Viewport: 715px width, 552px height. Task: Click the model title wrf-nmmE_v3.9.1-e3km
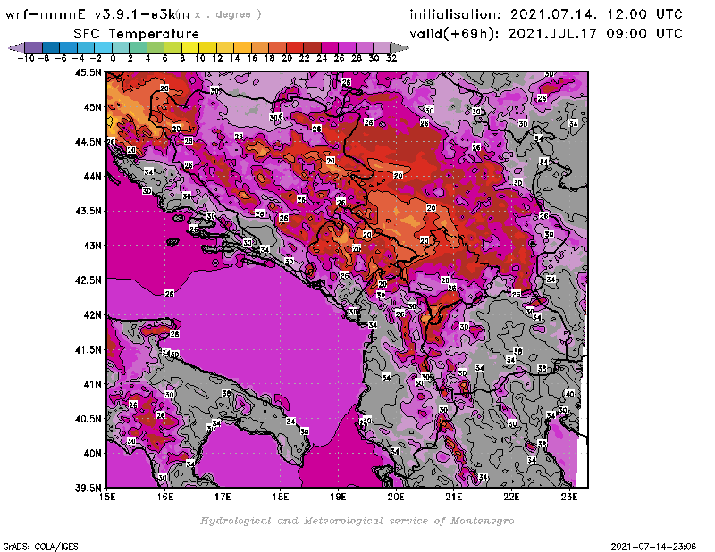point(97,14)
